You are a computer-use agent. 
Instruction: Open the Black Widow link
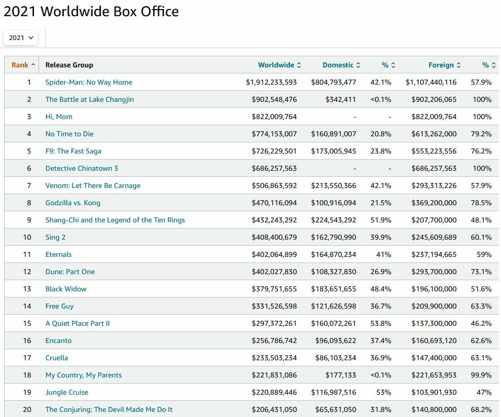tap(66, 289)
